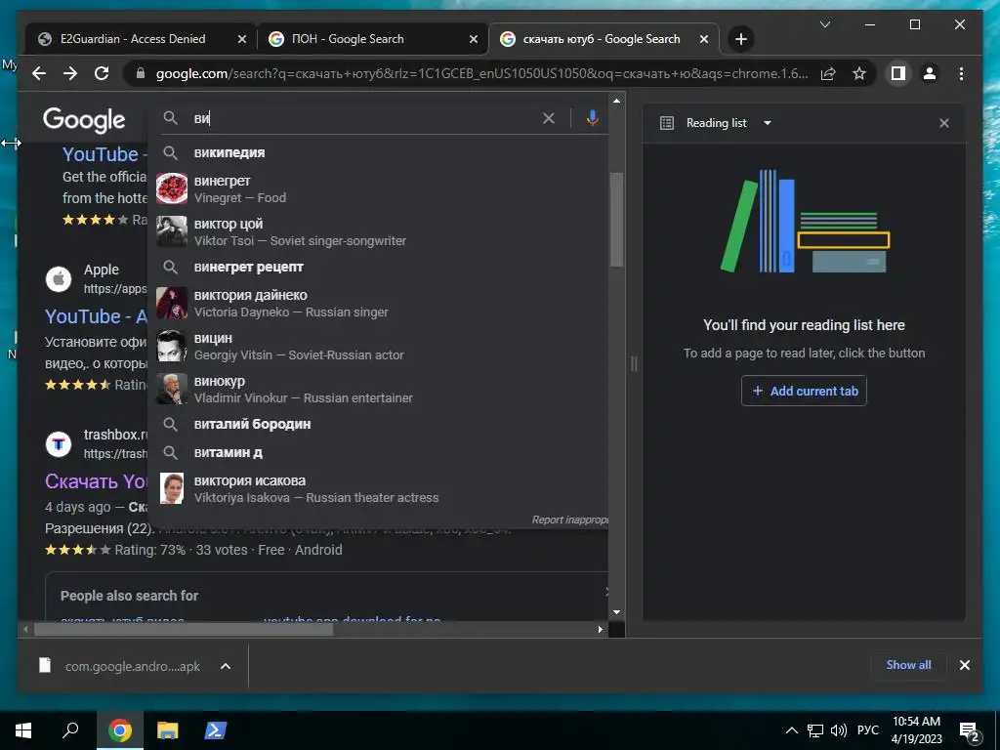The image size is (1000, 750).
Task: Choose suggestion вицин
Action: [x=379, y=346]
